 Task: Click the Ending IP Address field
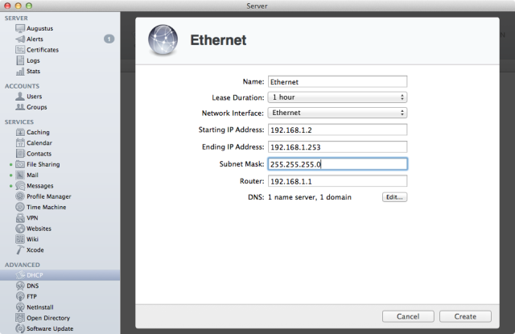pyautogui.click(x=337, y=146)
